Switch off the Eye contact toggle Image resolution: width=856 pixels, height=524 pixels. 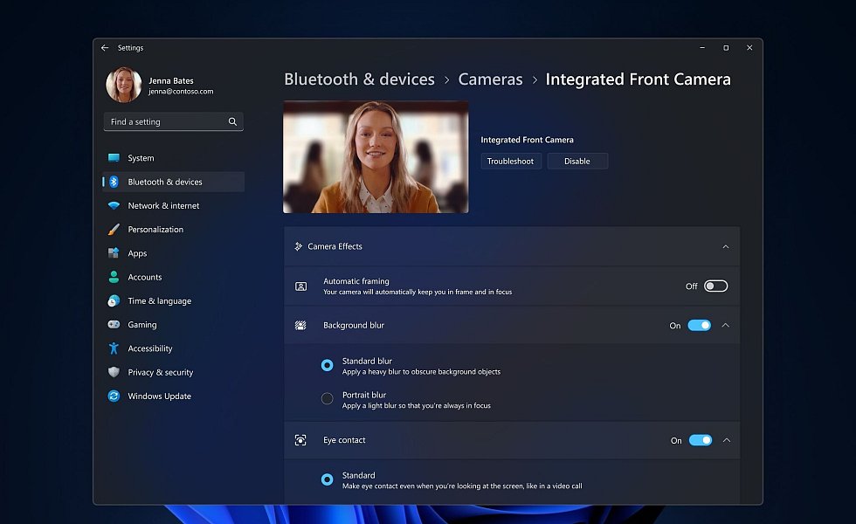[701, 440]
